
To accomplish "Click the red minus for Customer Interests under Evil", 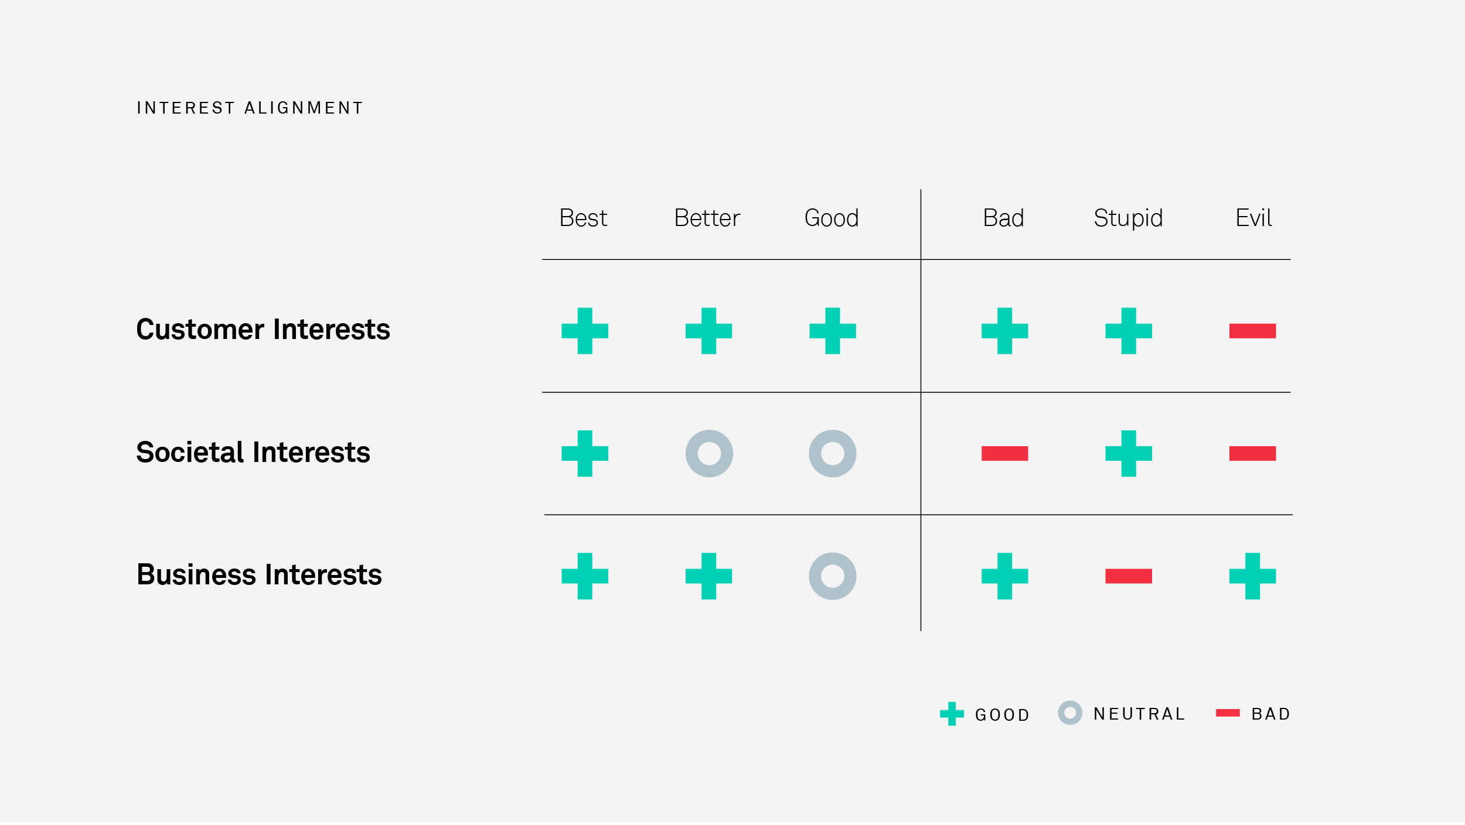I will (1253, 331).
